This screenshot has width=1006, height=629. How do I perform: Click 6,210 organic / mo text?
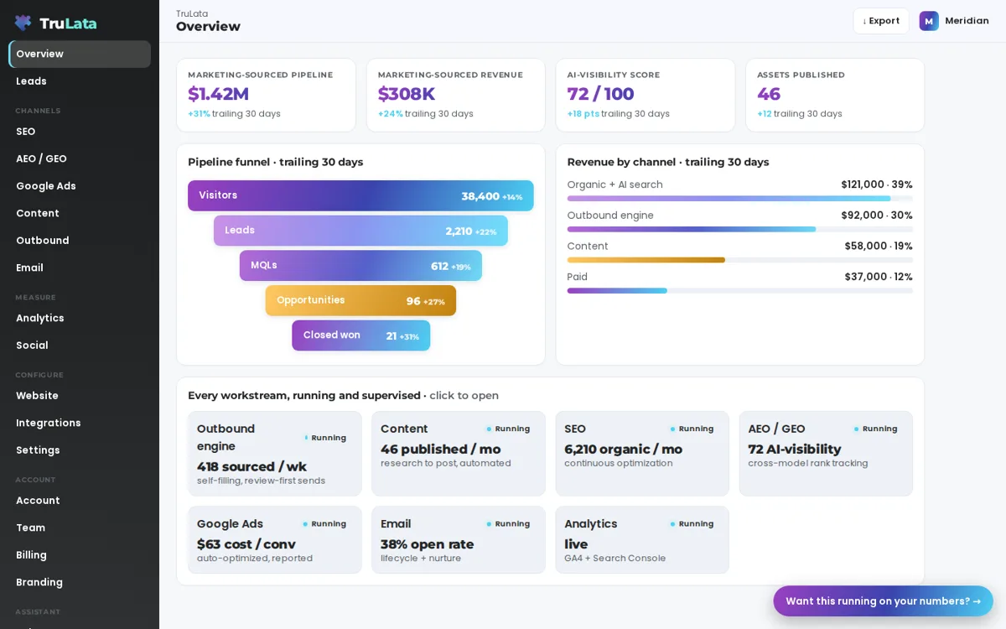click(623, 450)
